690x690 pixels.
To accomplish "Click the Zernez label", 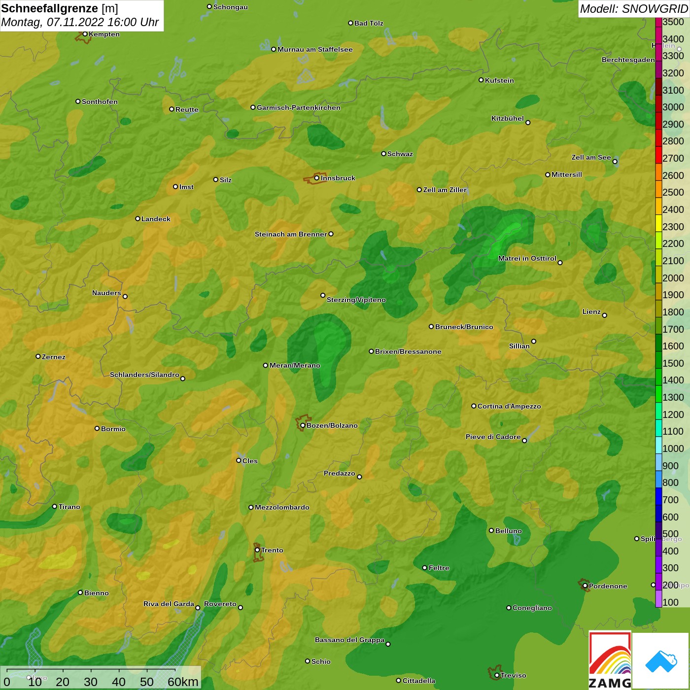I will (x=54, y=357).
